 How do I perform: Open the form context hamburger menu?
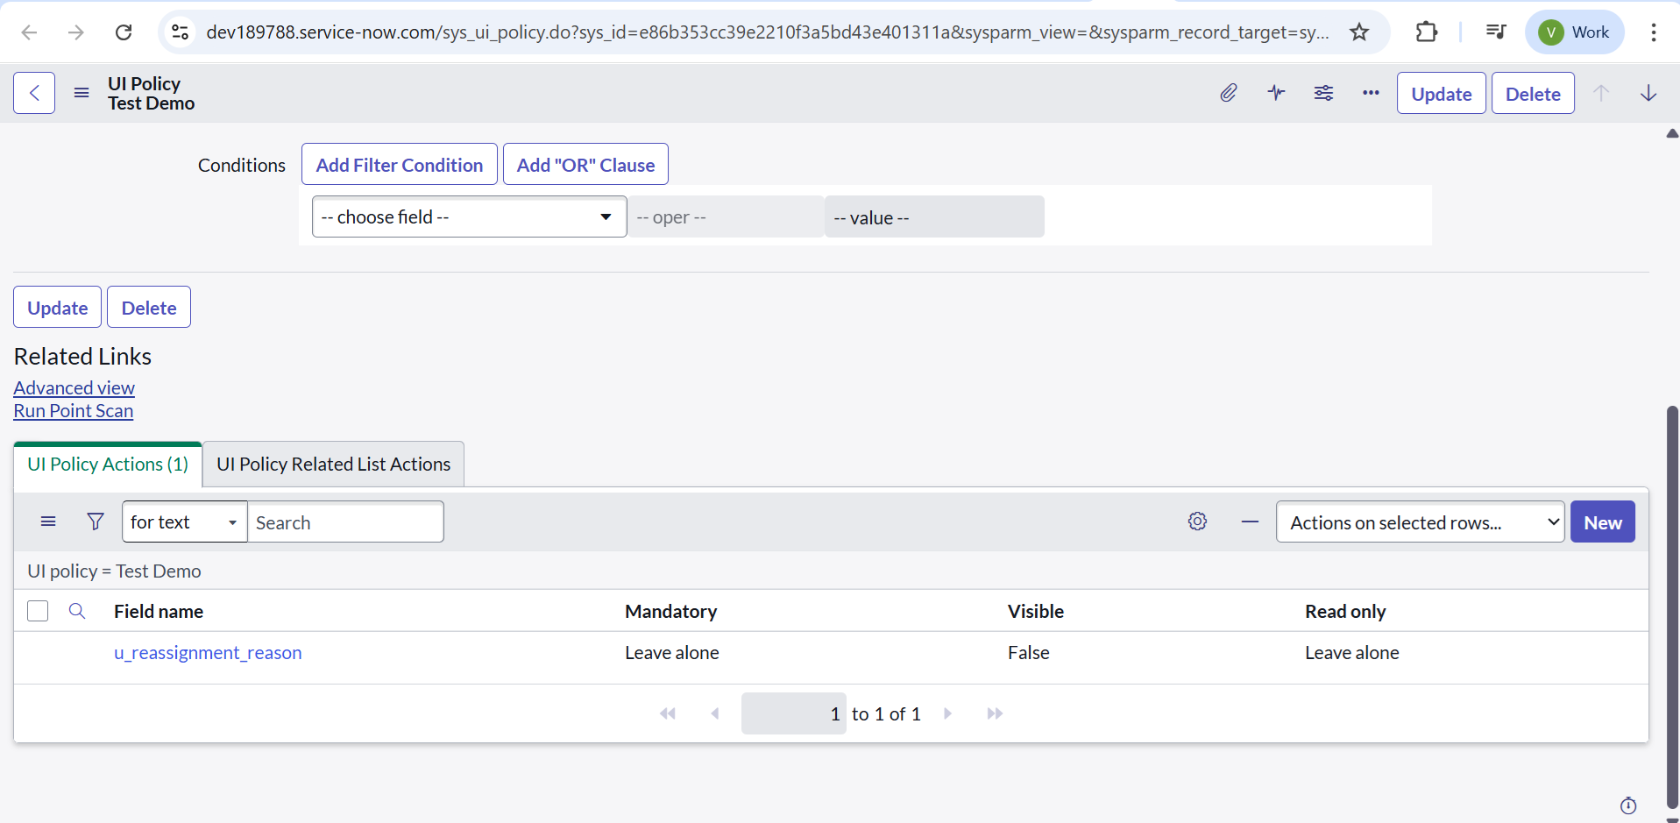(x=82, y=93)
